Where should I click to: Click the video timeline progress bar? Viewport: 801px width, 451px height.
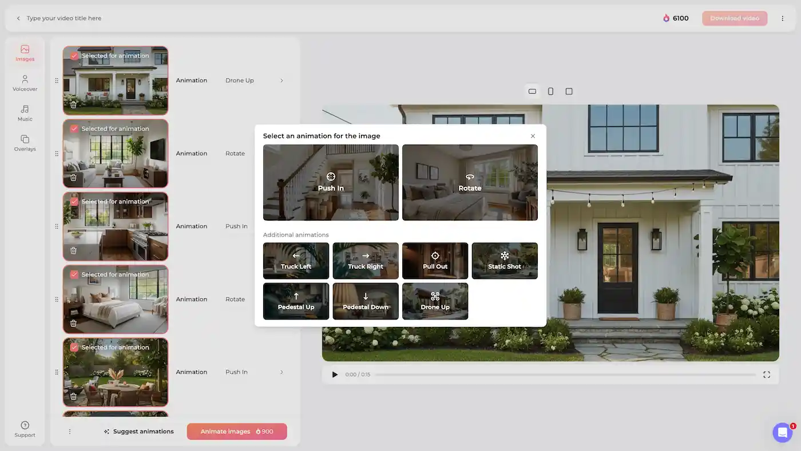pos(566,374)
